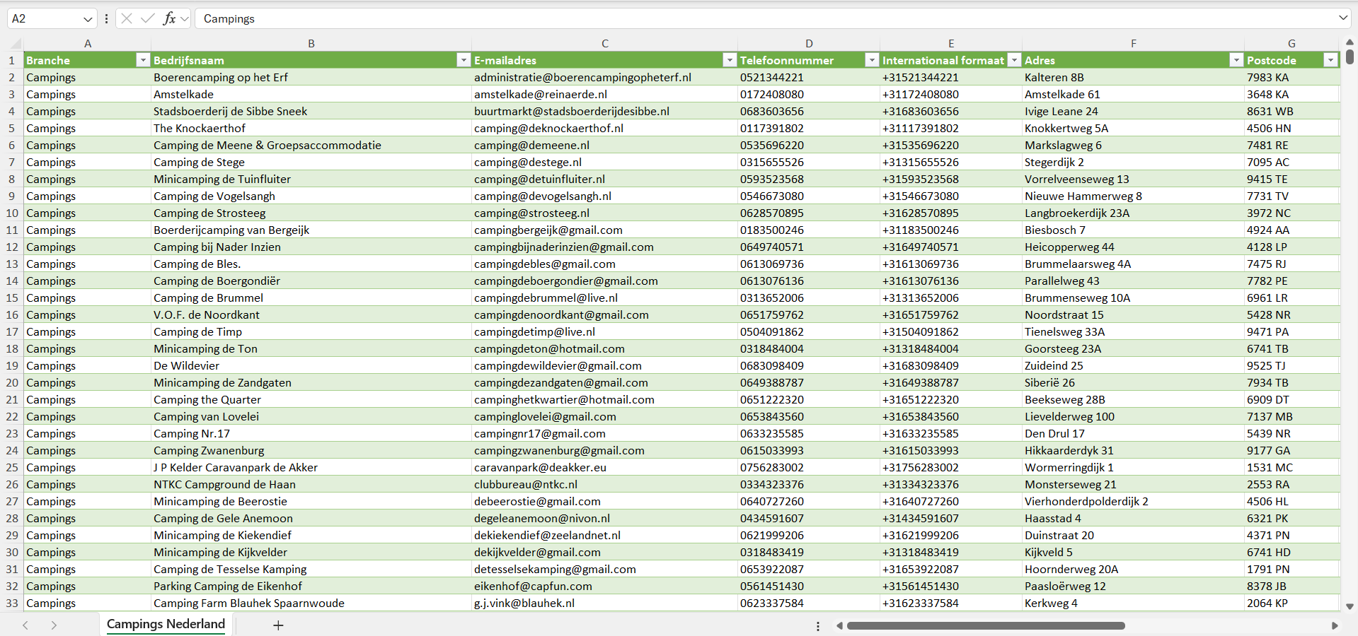The image size is (1358, 636).
Task: Expand the formula bar chevron
Action: click(x=1342, y=18)
